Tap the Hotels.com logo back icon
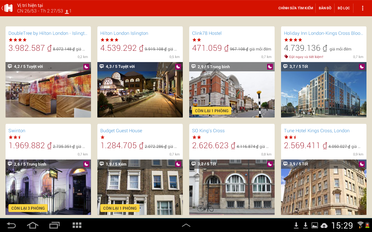This screenshot has width=372, height=232. click(x=8, y=8)
